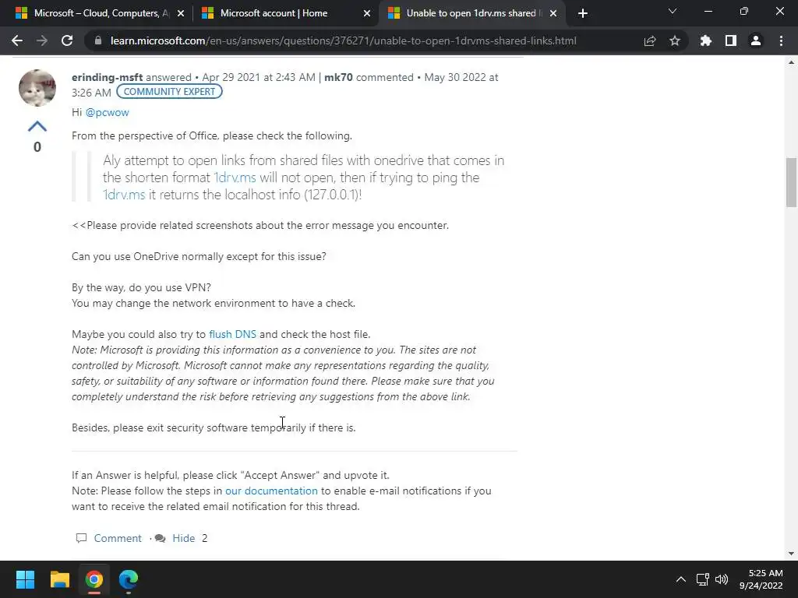Close the Microsoft – Cloud, Computers tab
This screenshot has width=798, height=598.
[x=181, y=13]
